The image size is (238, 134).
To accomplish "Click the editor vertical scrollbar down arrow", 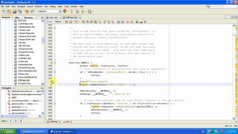I will pos(234,118).
